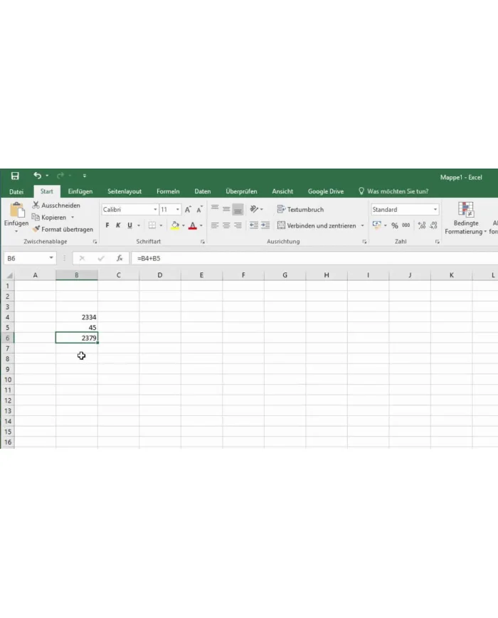The height and width of the screenshot is (618, 498).
Task: Click the formula bar showing =B4+B5
Action: point(314,258)
